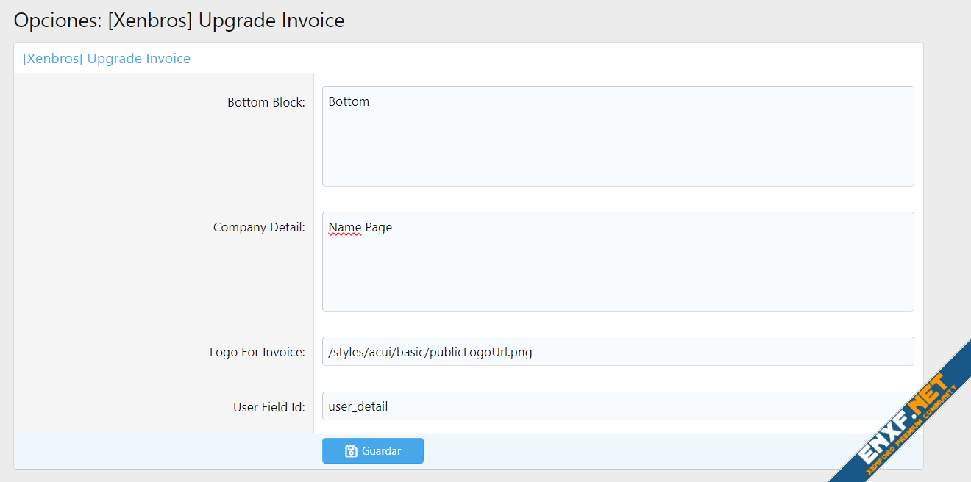The width and height of the screenshot is (971, 482).
Task: Click the floppy disk icon in Guardar
Action: pos(351,451)
